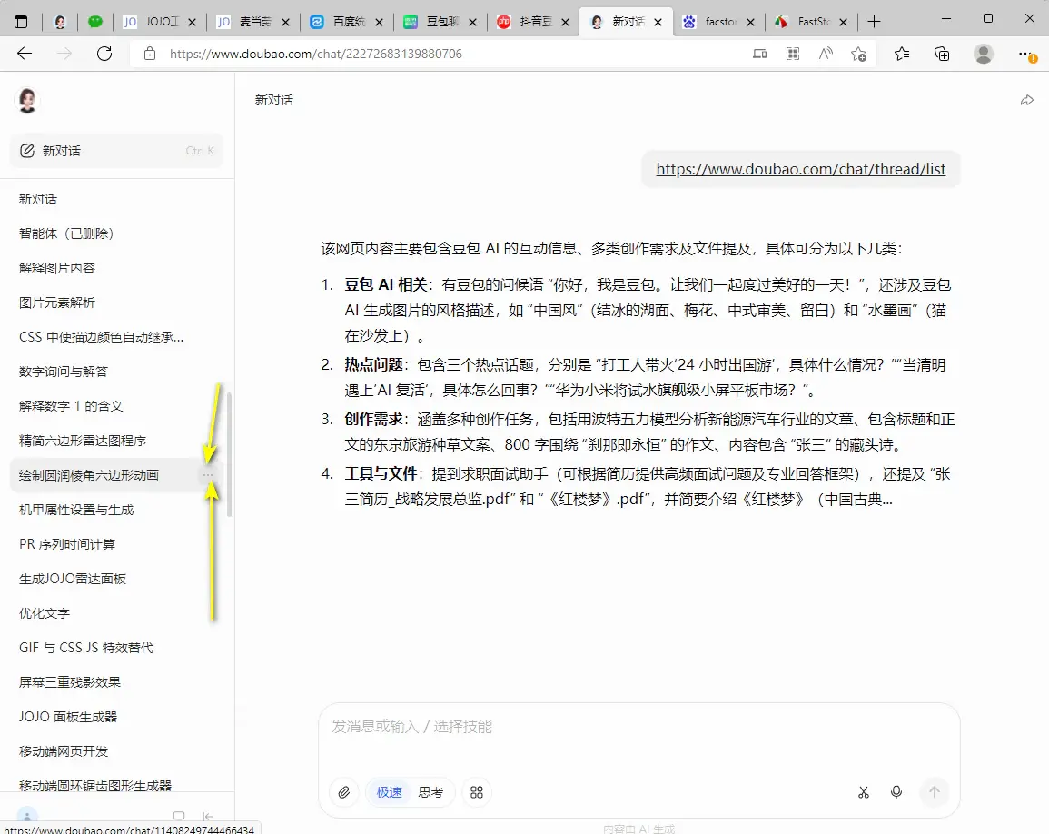View site information via the lock icon

point(150,54)
